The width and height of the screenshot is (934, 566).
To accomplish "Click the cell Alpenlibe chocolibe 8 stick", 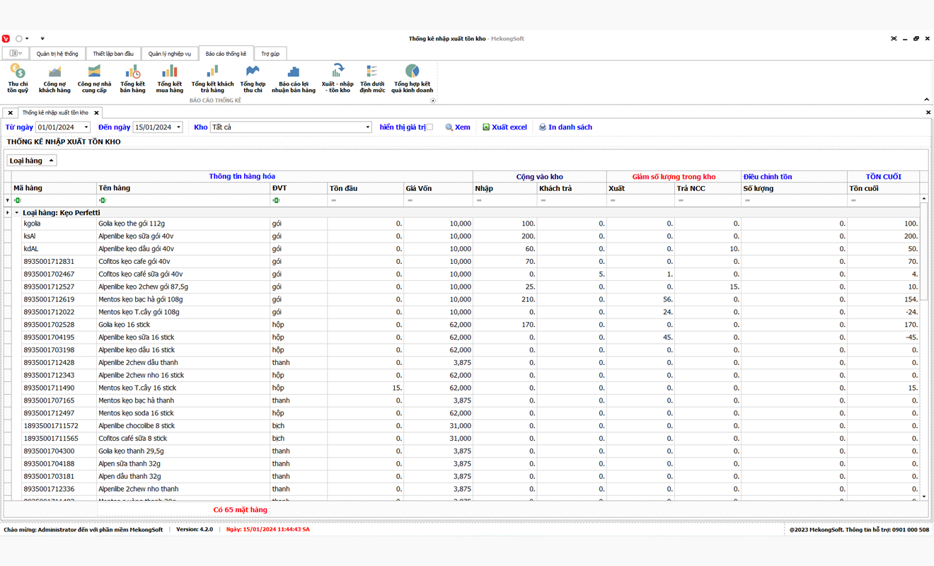I will [x=183, y=426].
